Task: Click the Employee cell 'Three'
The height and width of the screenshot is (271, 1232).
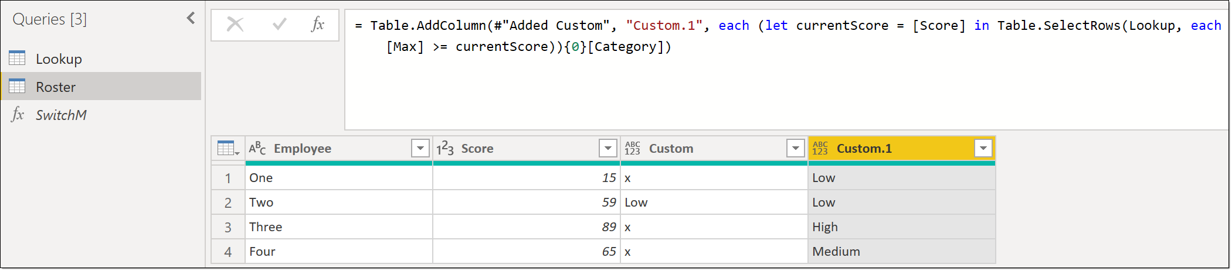Action: 339,227
